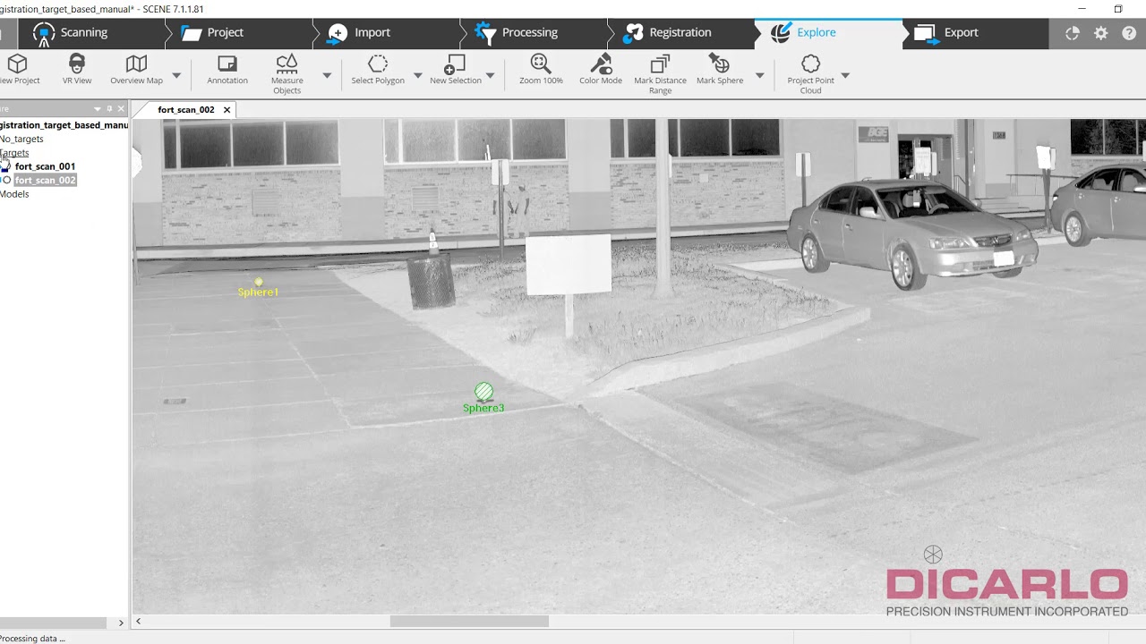Image resolution: width=1146 pixels, height=644 pixels.
Task: Click the Sphere3 marker in the scan
Action: click(483, 392)
